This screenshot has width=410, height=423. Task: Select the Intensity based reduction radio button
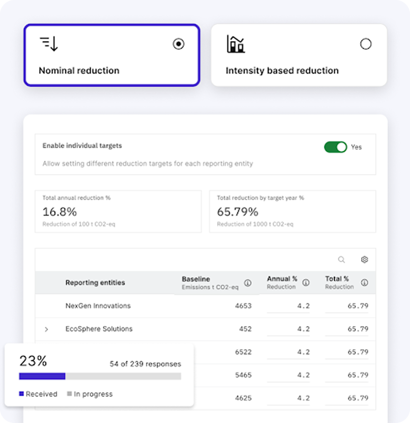pos(366,44)
